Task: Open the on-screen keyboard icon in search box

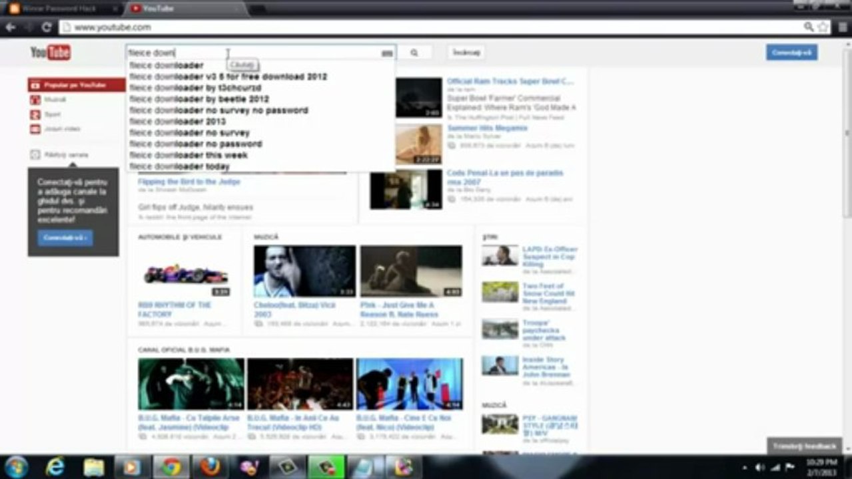Action: pos(387,53)
